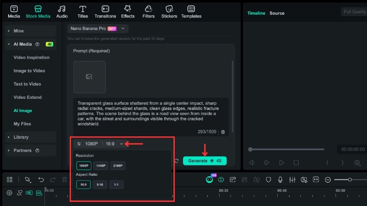Undo the last action
The height and width of the screenshot is (206, 367).
[x=41, y=179]
